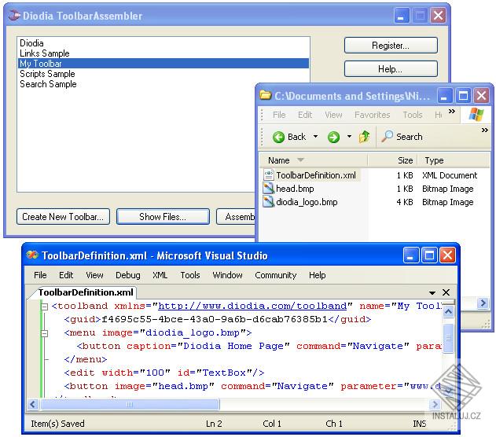The image size is (496, 437).
Task: Click the Up folder icon in Explorer
Action: [364, 137]
